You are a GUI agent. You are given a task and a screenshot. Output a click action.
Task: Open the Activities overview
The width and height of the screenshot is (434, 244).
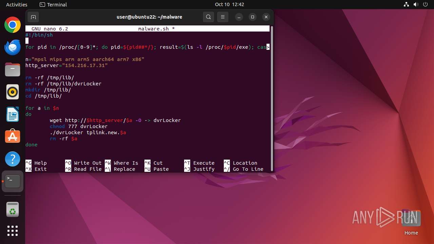pos(17,4)
